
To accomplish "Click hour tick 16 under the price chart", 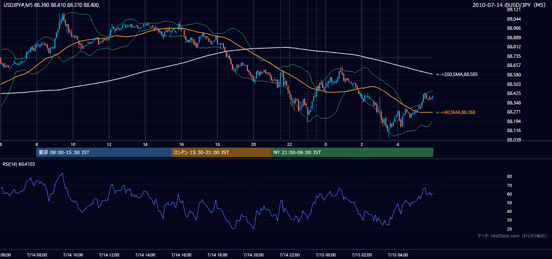I will tap(181, 144).
